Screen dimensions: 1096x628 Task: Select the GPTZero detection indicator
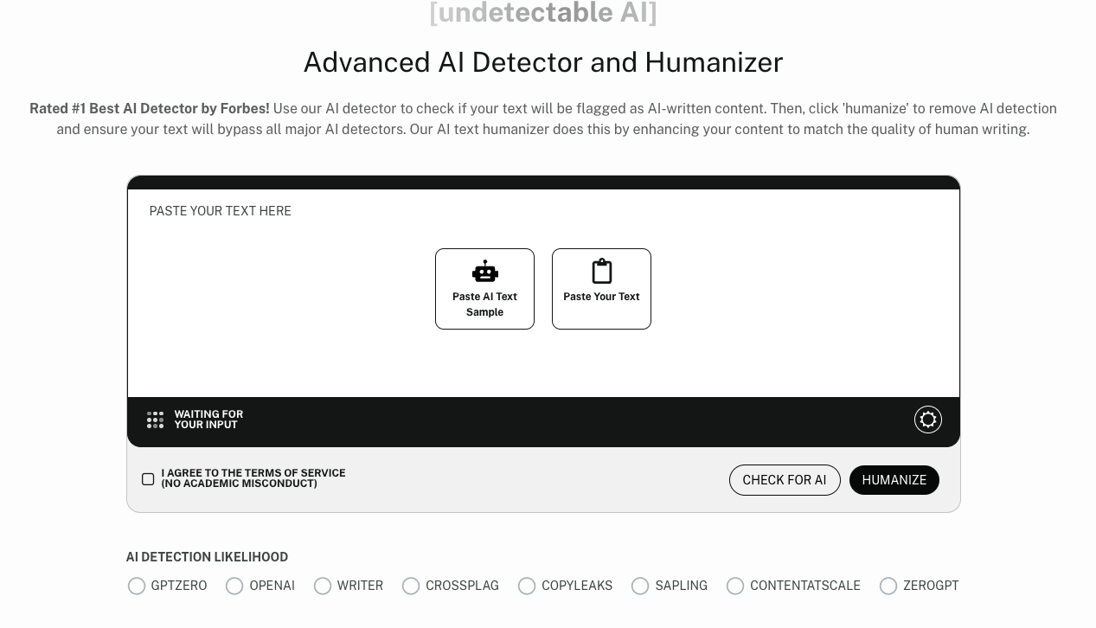click(137, 586)
